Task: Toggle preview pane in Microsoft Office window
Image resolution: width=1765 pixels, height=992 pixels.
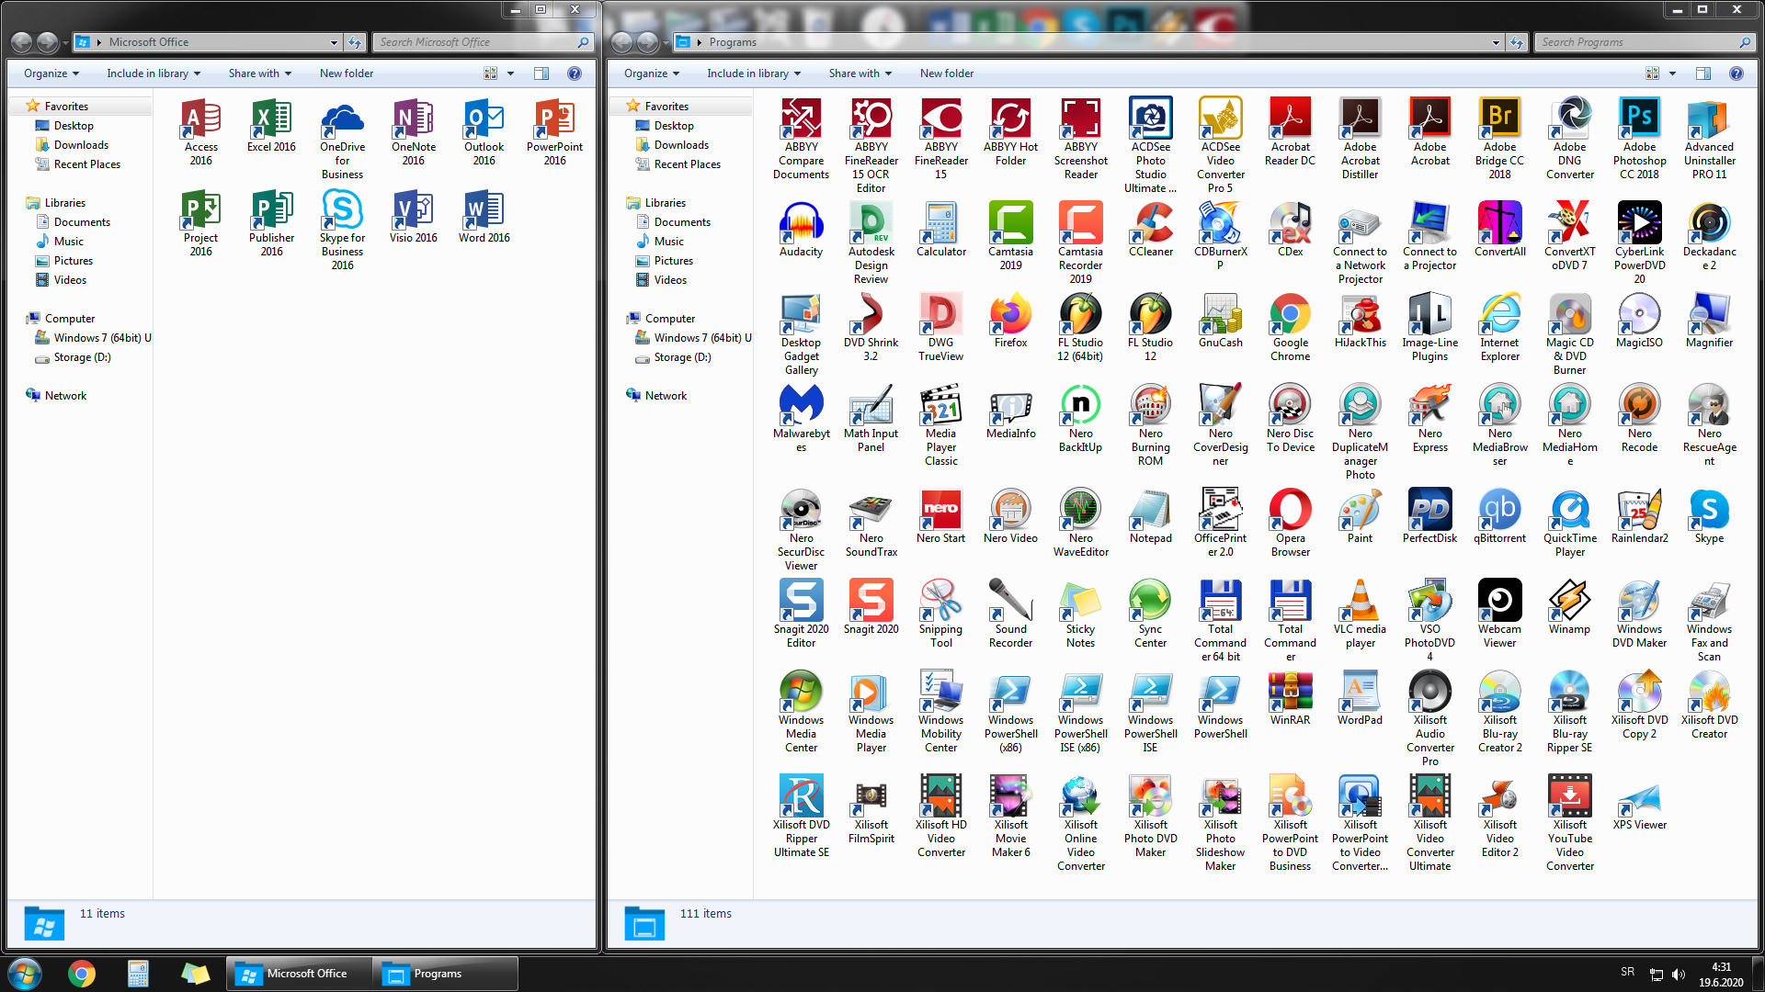Action: pos(541,73)
